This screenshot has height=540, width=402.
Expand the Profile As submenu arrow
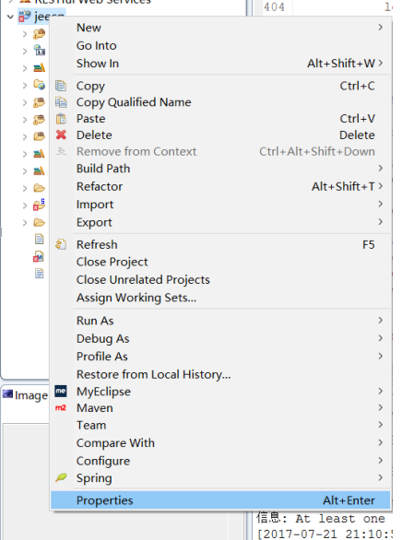coord(380,356)
